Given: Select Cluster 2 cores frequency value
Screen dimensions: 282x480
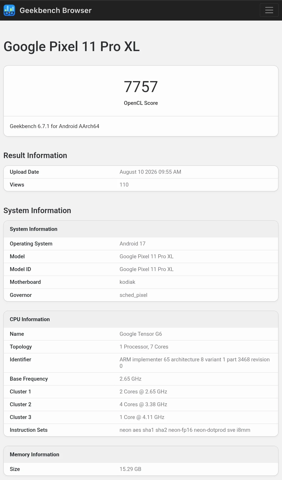Looking at the screenshot, I should (x=143, y=404).
